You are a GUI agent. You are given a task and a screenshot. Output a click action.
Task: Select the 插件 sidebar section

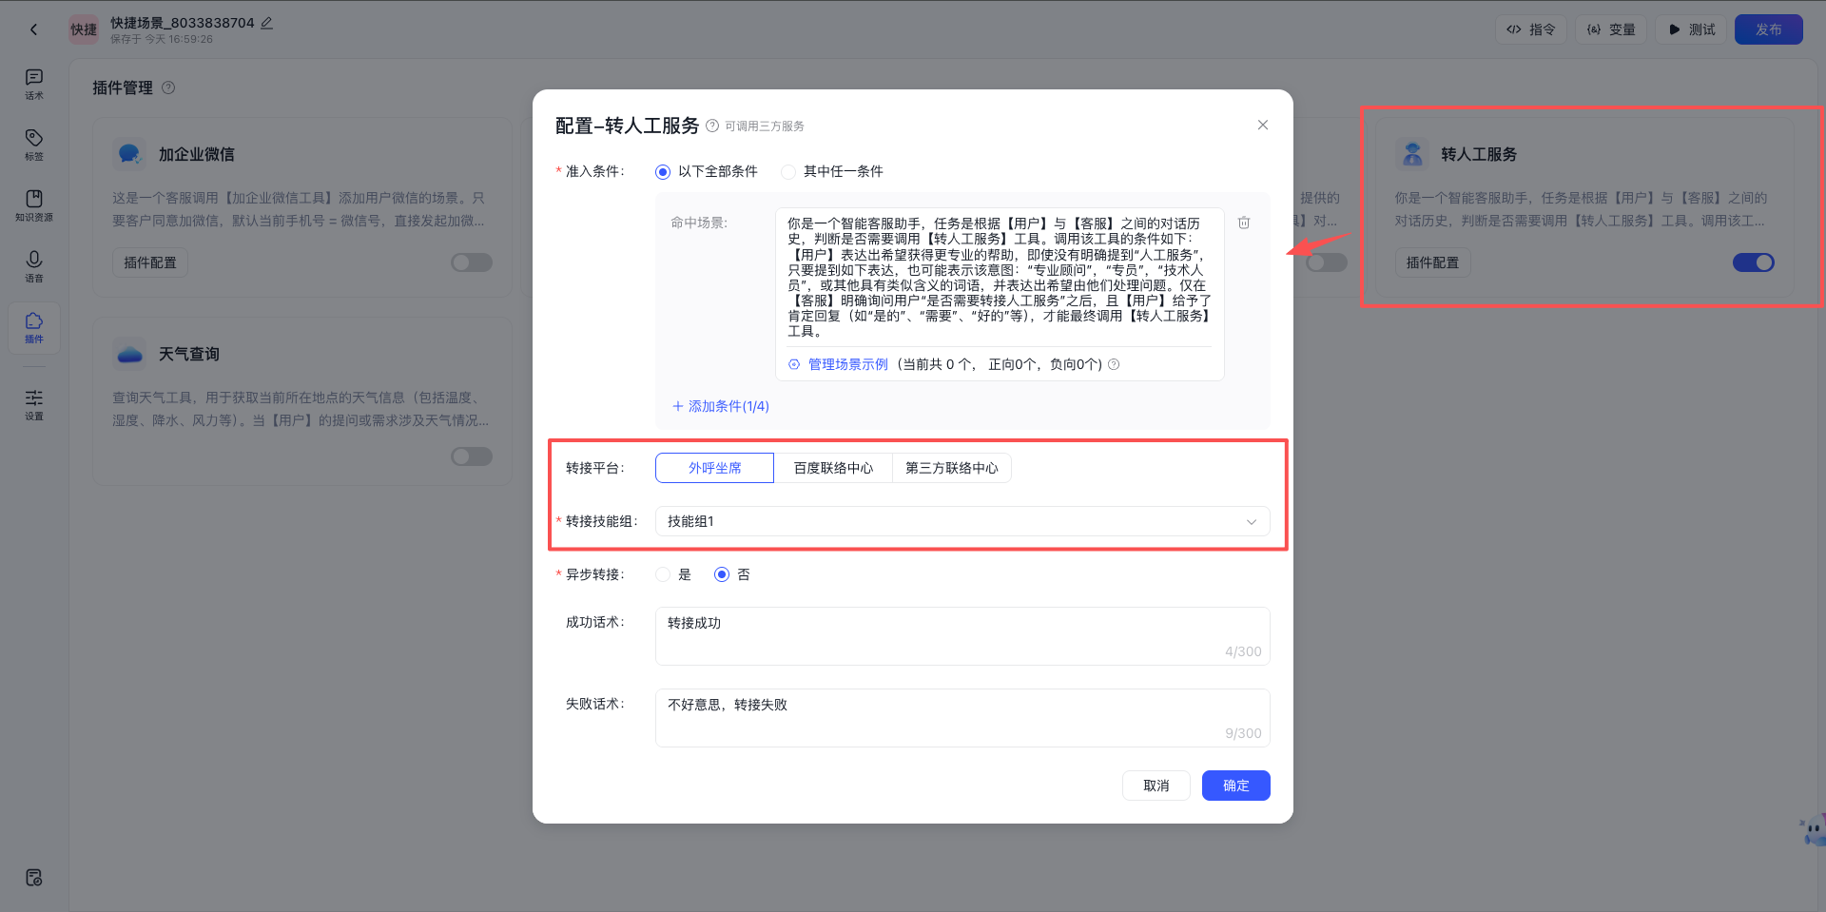34,328
